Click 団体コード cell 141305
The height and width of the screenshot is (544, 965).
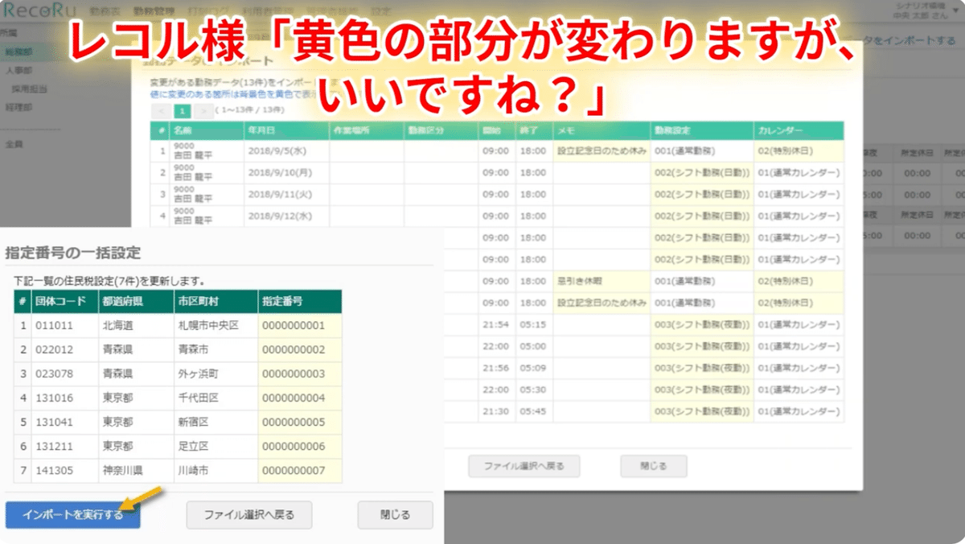pyautogui.click(x=64, y=471)
